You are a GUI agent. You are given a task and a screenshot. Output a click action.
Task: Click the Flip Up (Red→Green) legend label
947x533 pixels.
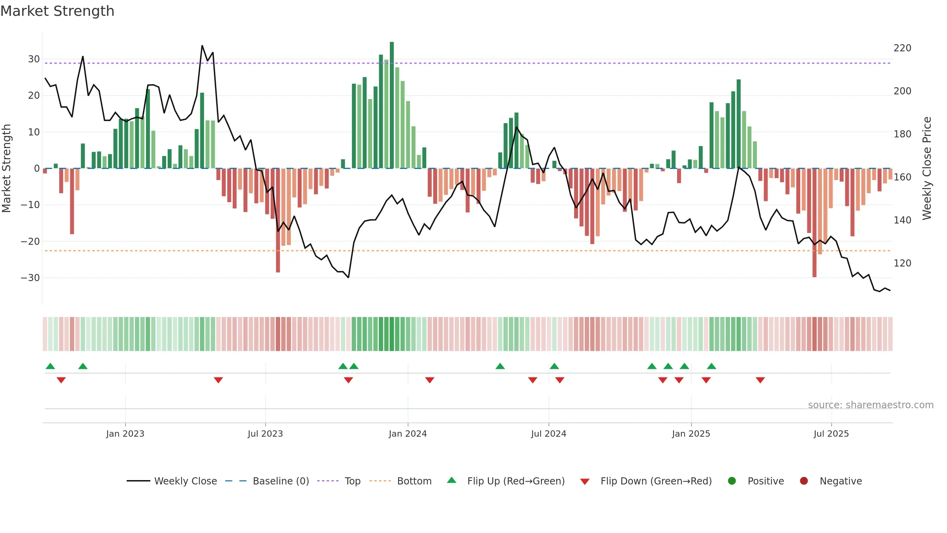click(x=516, y=481)
